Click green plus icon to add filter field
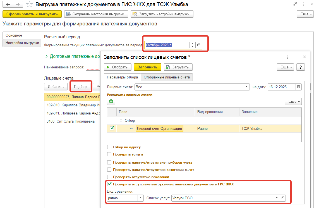 point(111,102)
